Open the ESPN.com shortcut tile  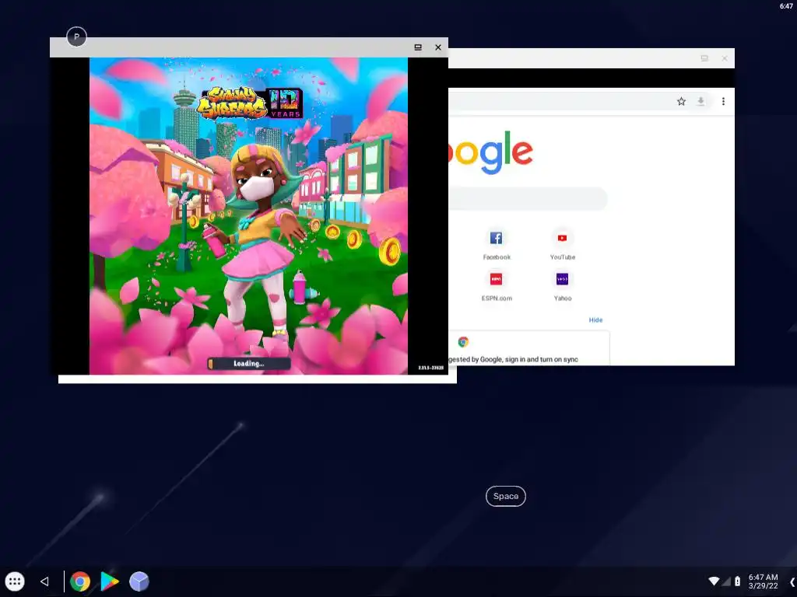pos(496,286)
